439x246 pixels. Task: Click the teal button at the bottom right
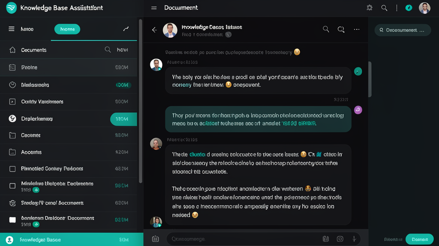[x=419, y=239]
